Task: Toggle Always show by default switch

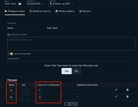Action: (10, 54)
